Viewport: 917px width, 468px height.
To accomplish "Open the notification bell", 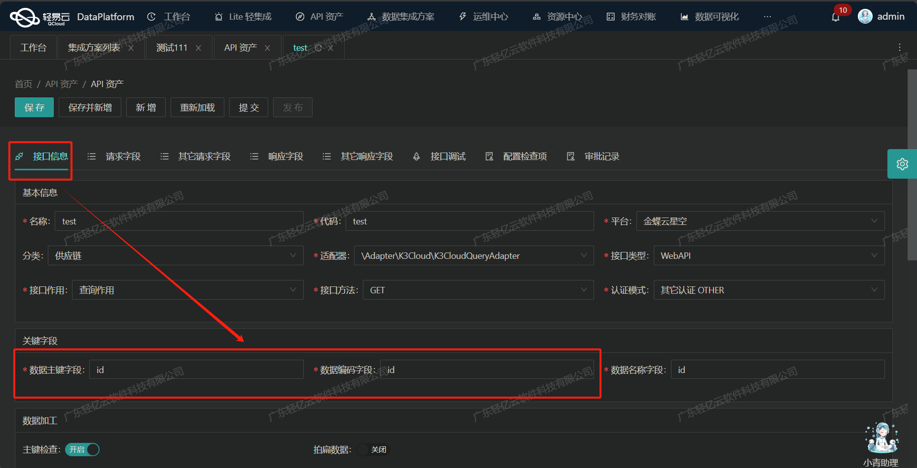I will pos(836,18).
